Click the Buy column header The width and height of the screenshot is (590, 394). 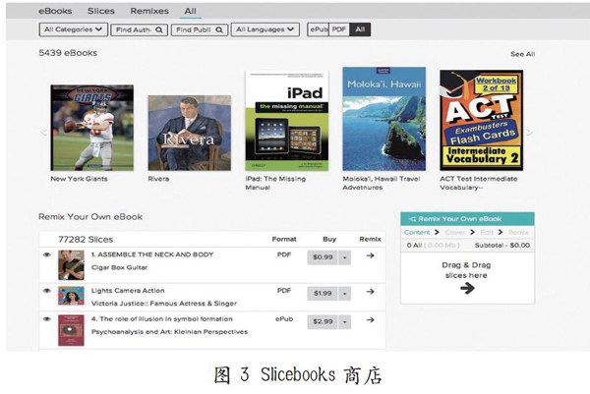click(x=329, y=239)
